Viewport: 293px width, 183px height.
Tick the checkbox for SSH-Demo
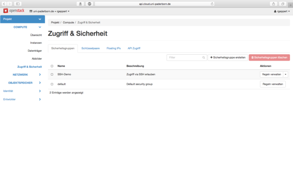coord(52,74)
